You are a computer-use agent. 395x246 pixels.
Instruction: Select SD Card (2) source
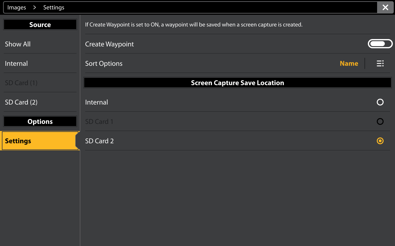[40, 102]
